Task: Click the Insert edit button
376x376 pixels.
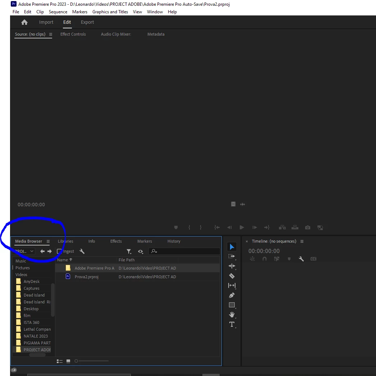Action: point(282,227)
